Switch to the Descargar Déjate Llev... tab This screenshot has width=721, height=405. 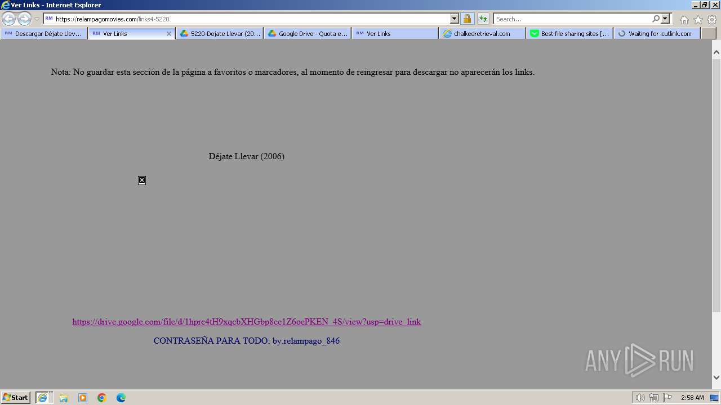click(44, 34)
